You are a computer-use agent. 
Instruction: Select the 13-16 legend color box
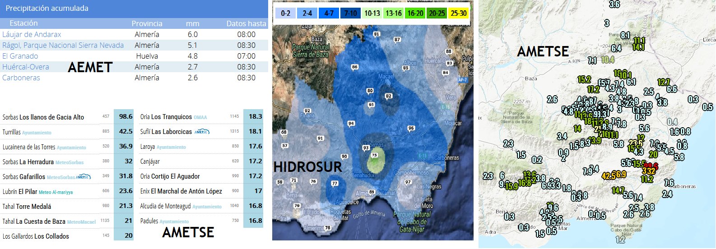point(394,13)
